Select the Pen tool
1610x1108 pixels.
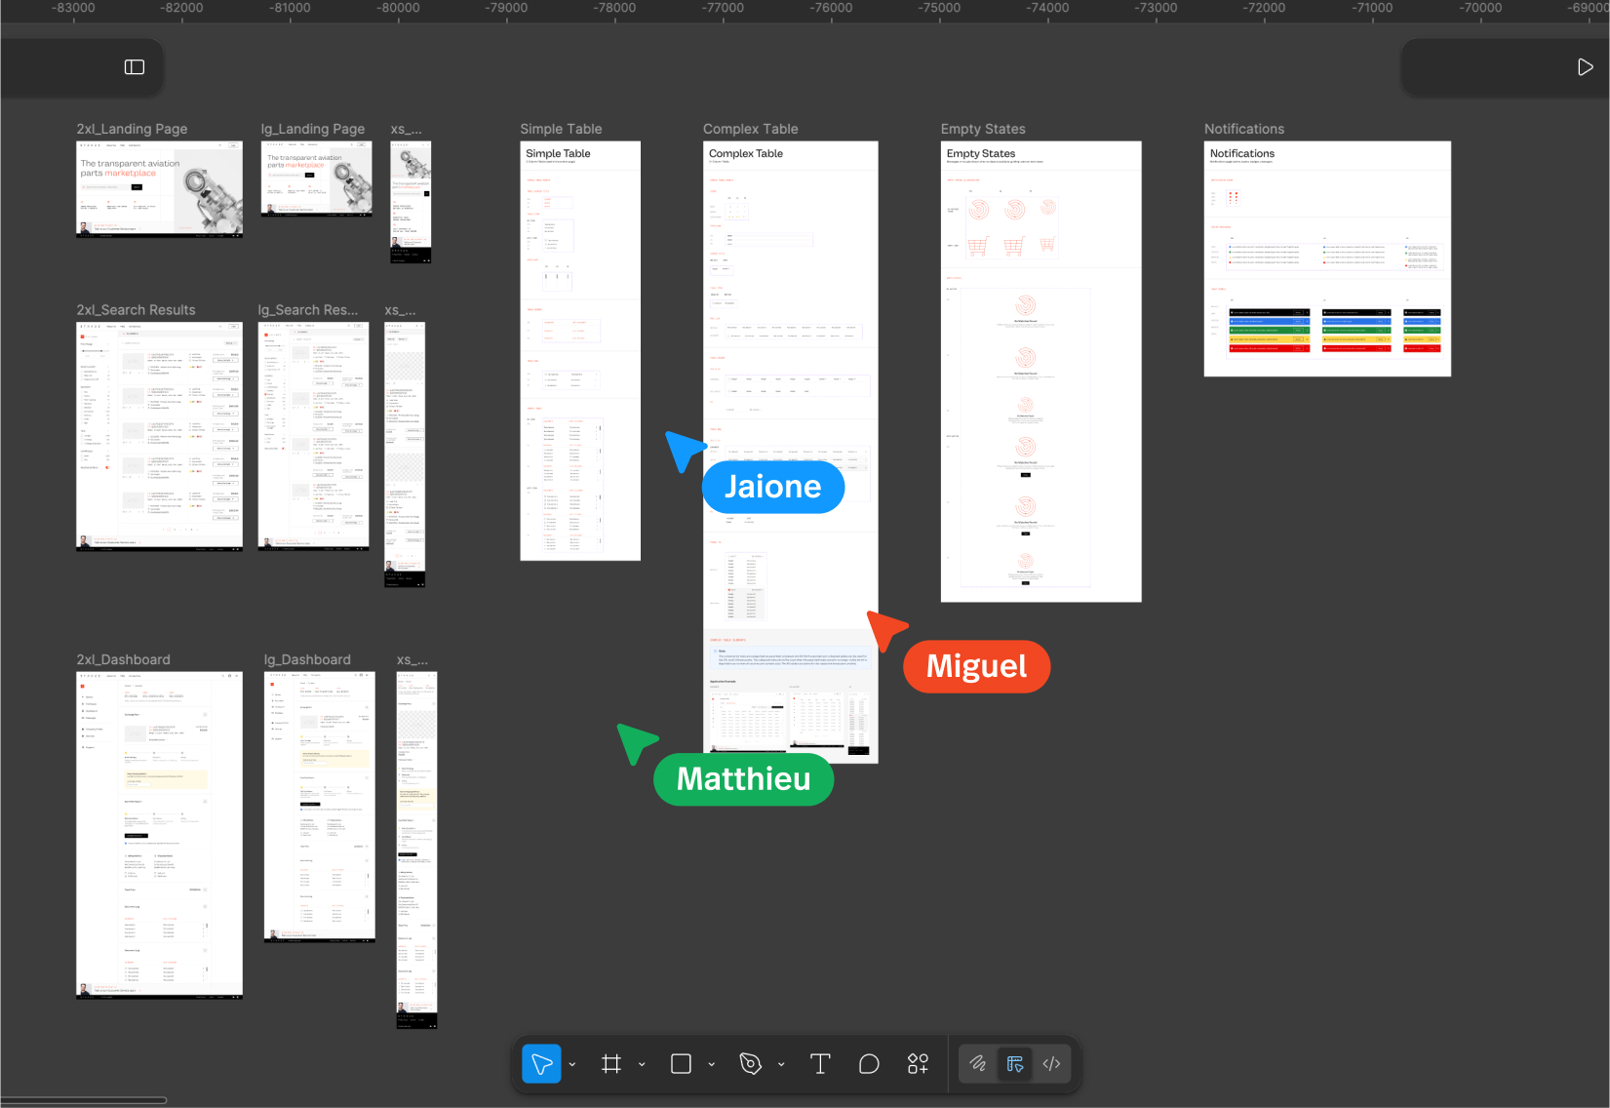pyautogui.click(x=750, y=1064)
